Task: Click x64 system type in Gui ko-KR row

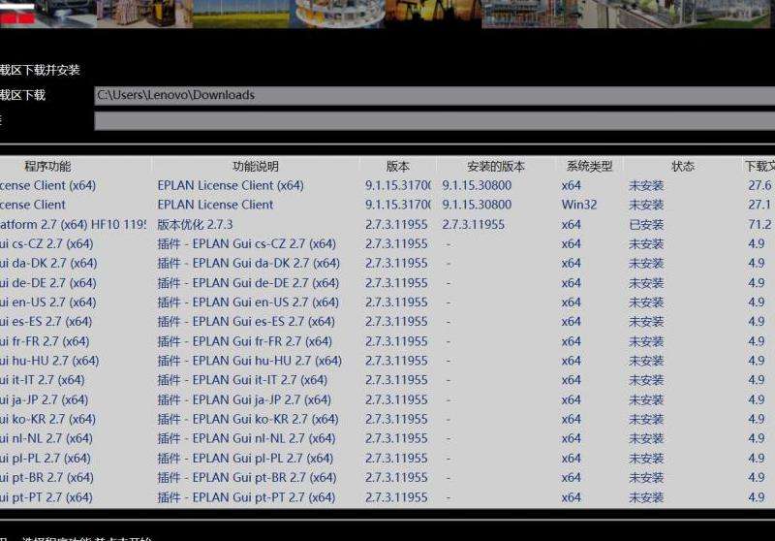Action: (x=571, y=419)
